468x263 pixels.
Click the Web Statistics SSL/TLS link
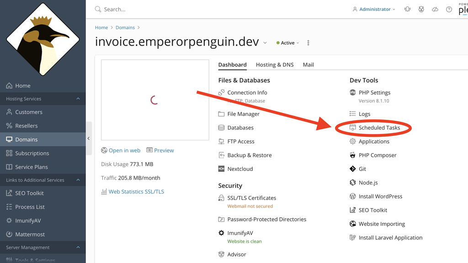click(x=136, y=191)
